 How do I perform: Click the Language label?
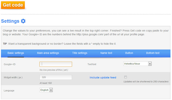9,91
